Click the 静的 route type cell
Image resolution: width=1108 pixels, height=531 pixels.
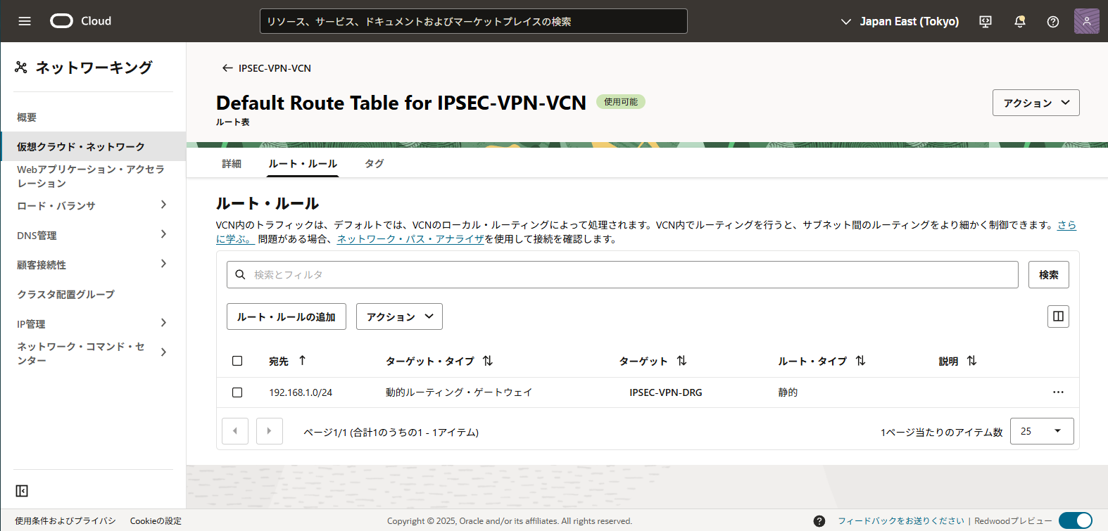pyautogui.click(x=788, y=392)
